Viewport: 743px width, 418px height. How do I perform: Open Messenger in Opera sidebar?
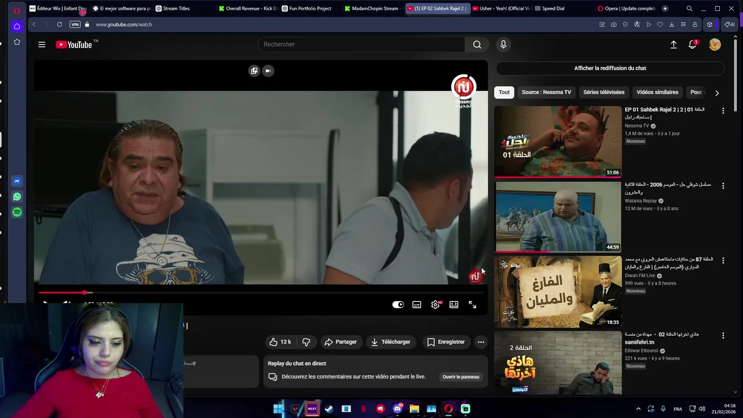17,181
